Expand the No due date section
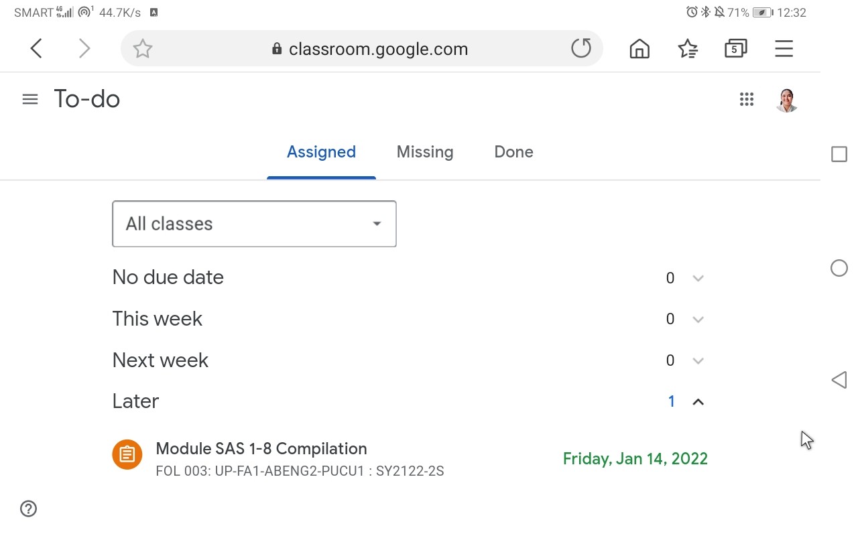The image size is (858, 536). pyautogui.click(x=410, y=277)
